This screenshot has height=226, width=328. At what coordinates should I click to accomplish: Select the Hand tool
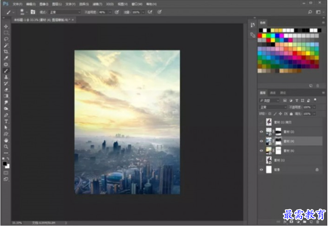(x=6, y=140)
